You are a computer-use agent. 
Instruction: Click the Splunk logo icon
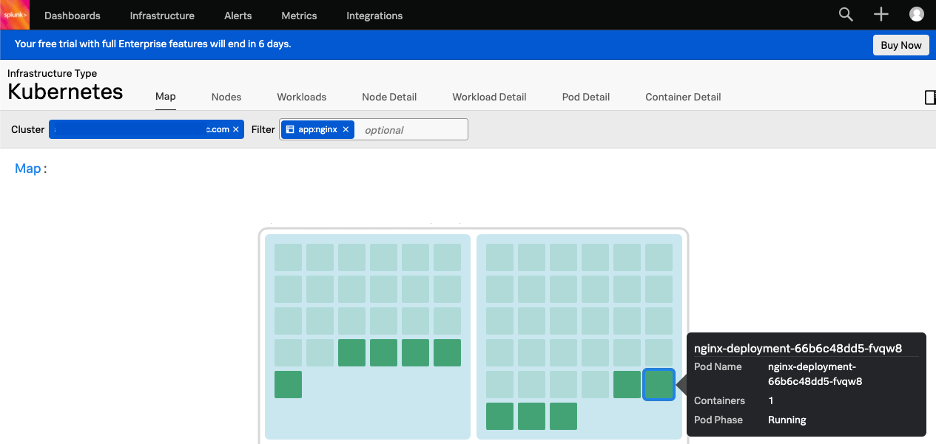[x=15, y=15]
